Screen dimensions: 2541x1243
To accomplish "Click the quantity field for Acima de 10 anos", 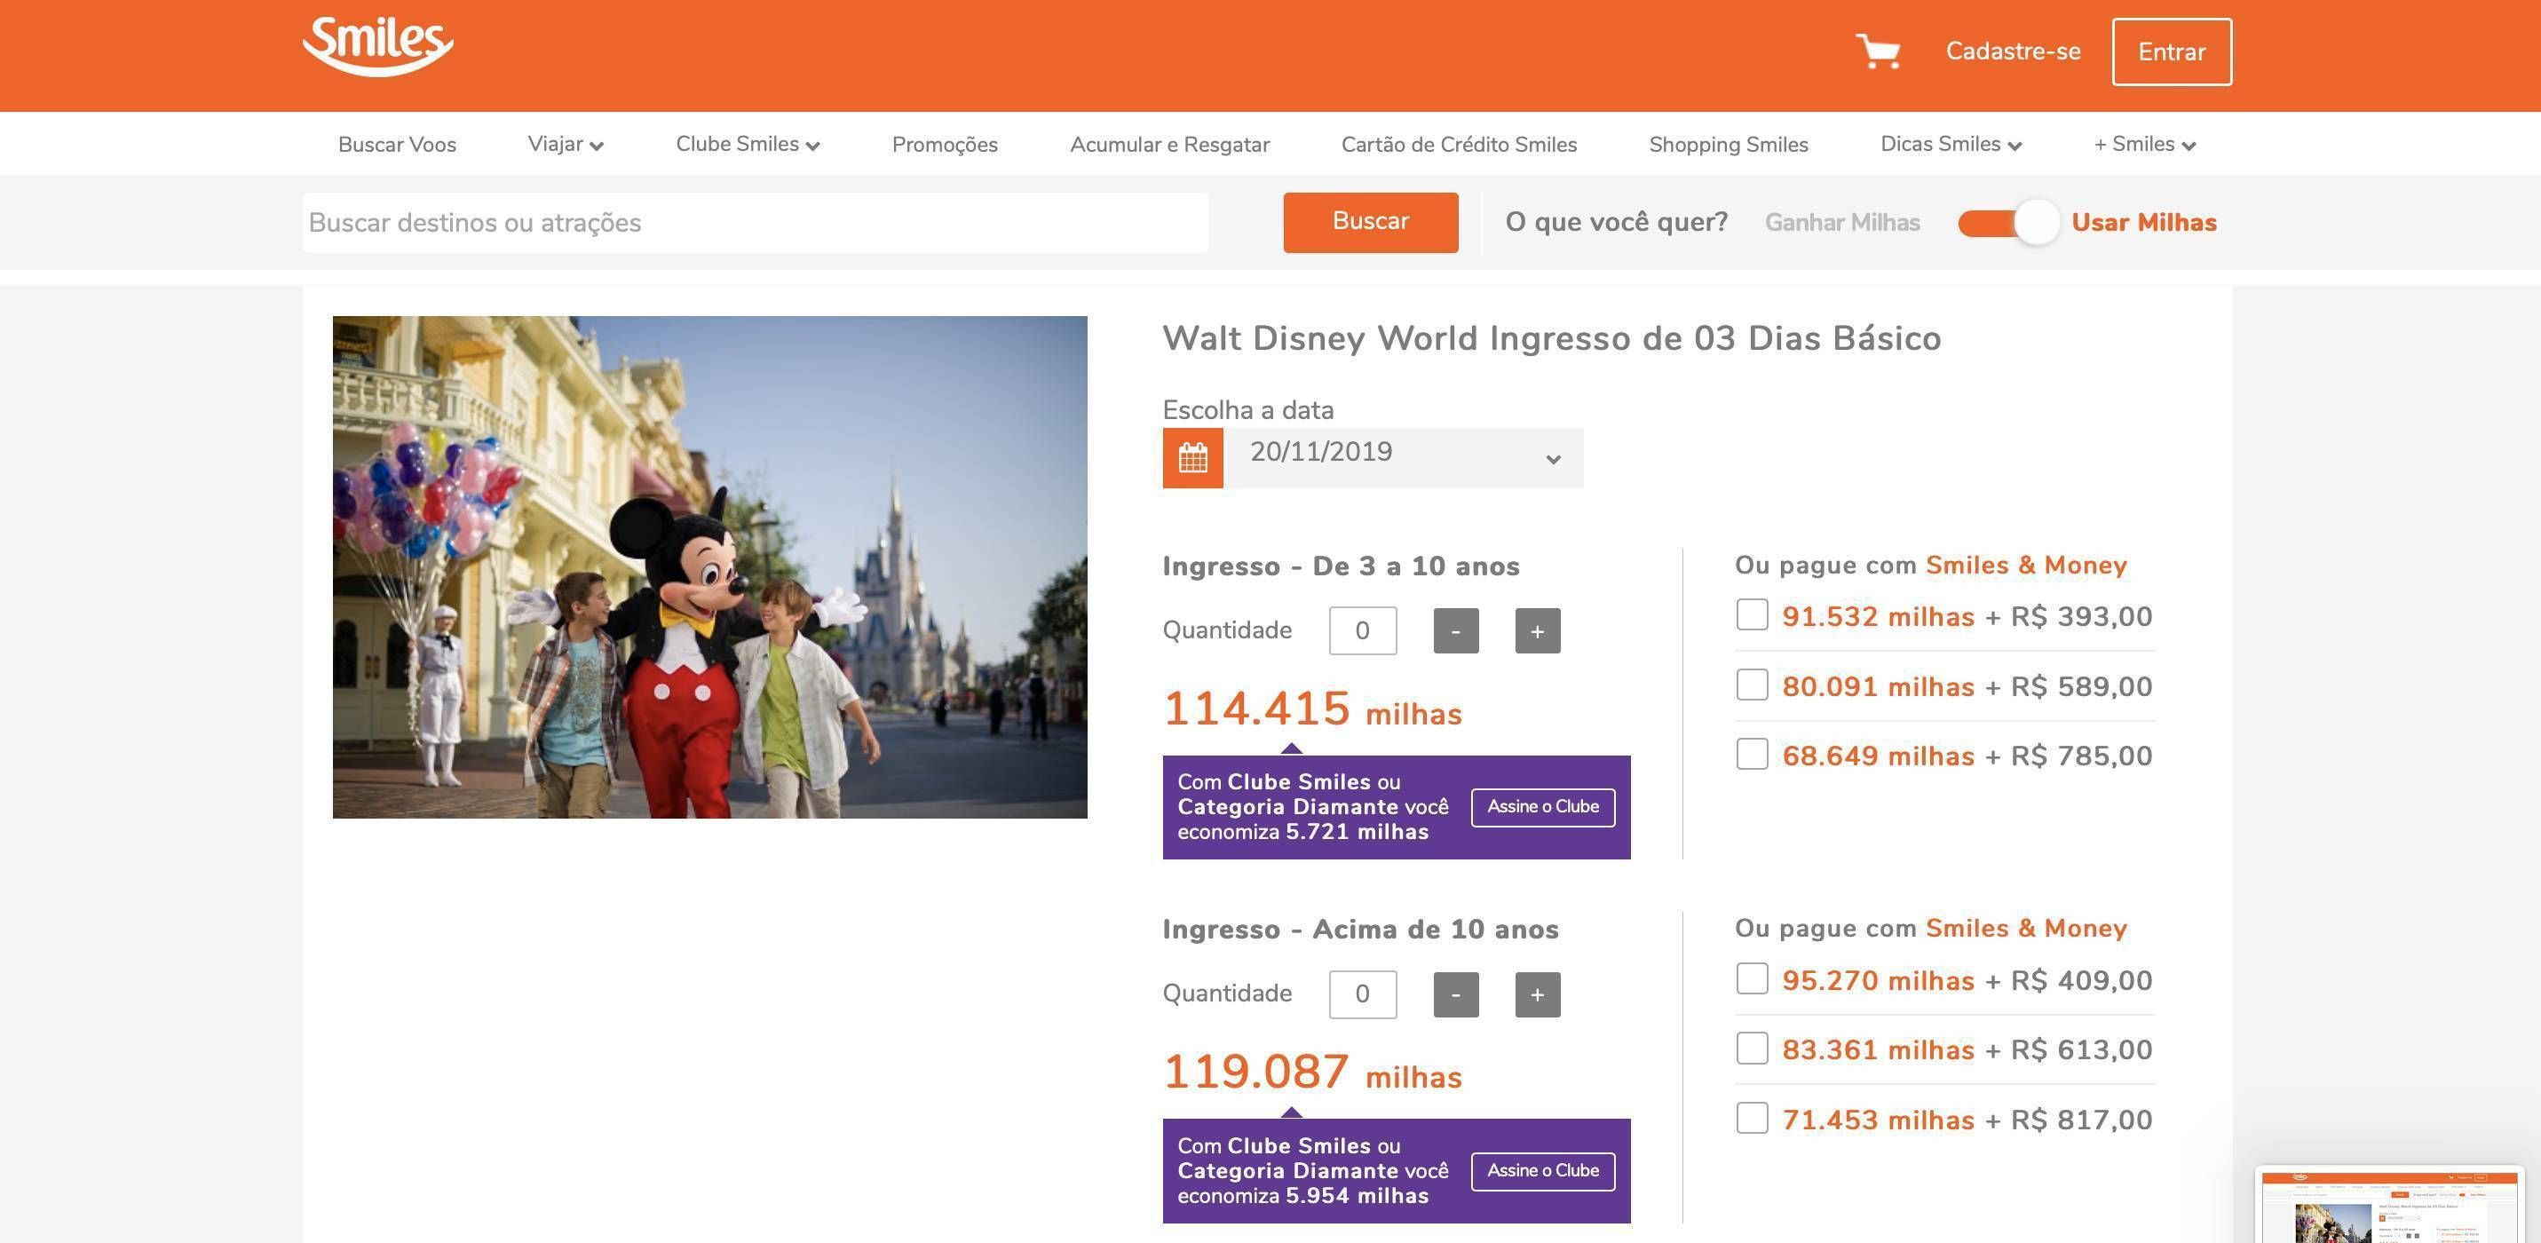I will [1362, 994].
